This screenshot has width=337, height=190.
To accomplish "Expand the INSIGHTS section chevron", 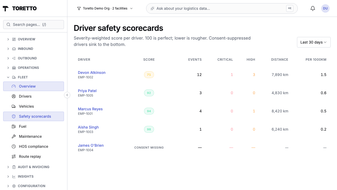I will pos(8,177).
